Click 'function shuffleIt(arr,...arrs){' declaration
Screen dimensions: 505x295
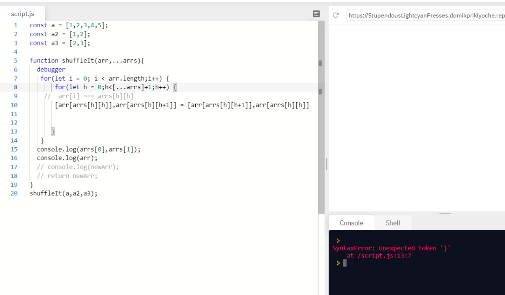[87, 60]
